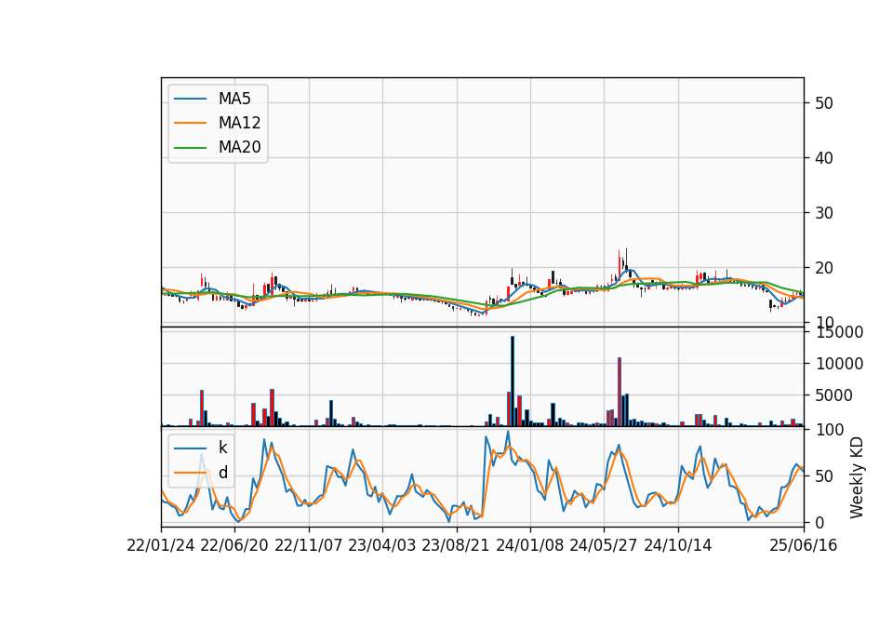Screen dimensions: 893x642
Task: Click the blue MA5 legend line sample
Action: (190, 100)
